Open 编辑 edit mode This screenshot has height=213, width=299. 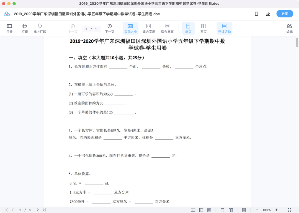click(x=290, y=29)
